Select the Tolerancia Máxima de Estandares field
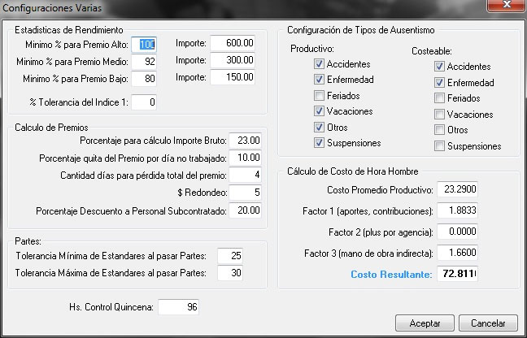The width and height of the screenshot is (527, 338). pyautogui.click(x=231, y=273)
